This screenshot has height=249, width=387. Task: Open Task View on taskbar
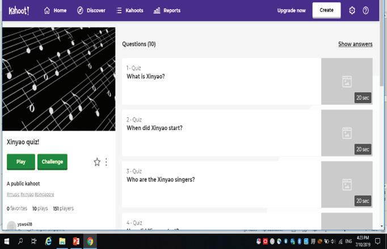[34, 241]
